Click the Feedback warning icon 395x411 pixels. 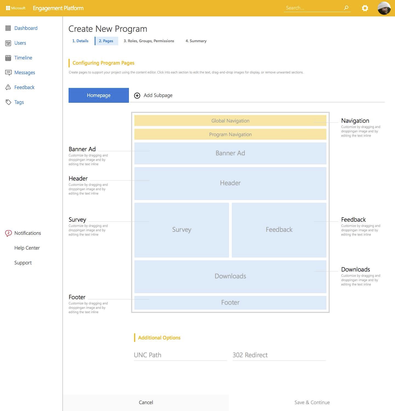[8, 87]
